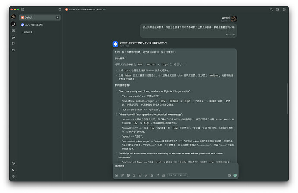Open the Chat page in left sidebar

(x=13, y=24)
